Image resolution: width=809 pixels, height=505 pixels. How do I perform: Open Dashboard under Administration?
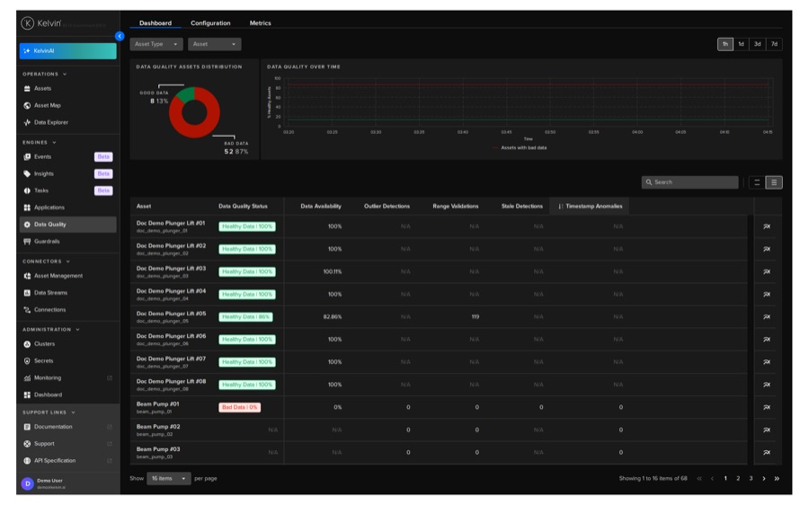[x=48, y=395]
